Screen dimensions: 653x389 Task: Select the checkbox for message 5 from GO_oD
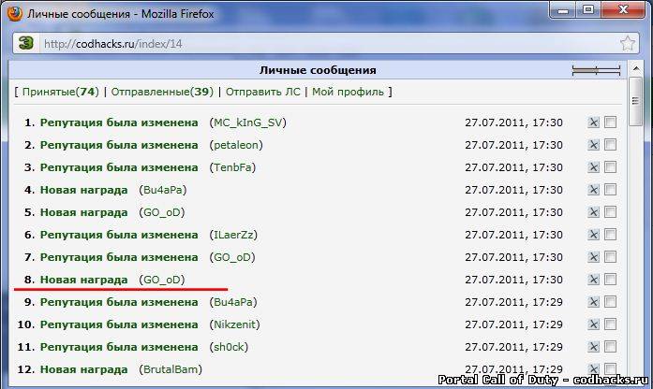[611, 212]
